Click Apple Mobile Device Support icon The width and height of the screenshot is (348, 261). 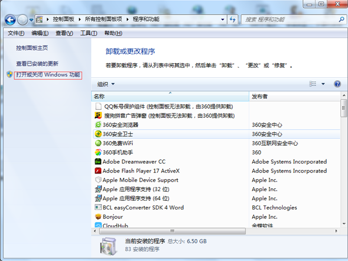tap(98, 180)
